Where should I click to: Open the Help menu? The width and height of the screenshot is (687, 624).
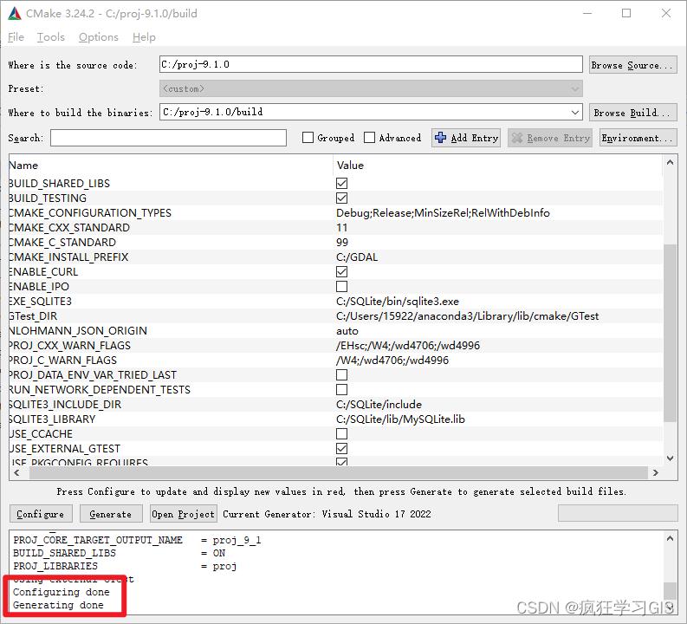(x=144, y=37)
